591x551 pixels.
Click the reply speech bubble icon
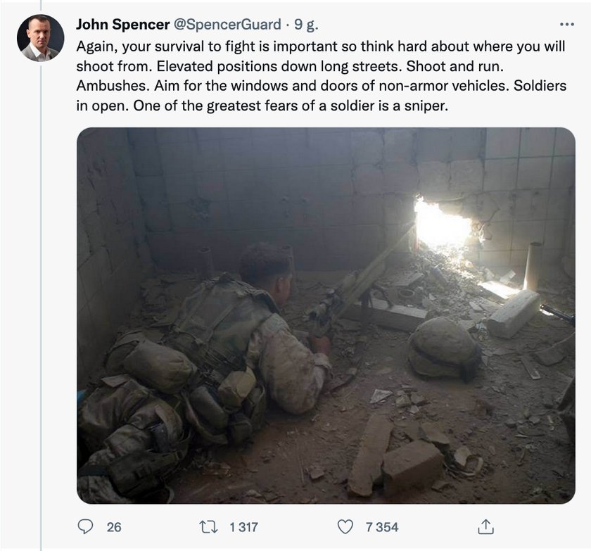[85, 526]
